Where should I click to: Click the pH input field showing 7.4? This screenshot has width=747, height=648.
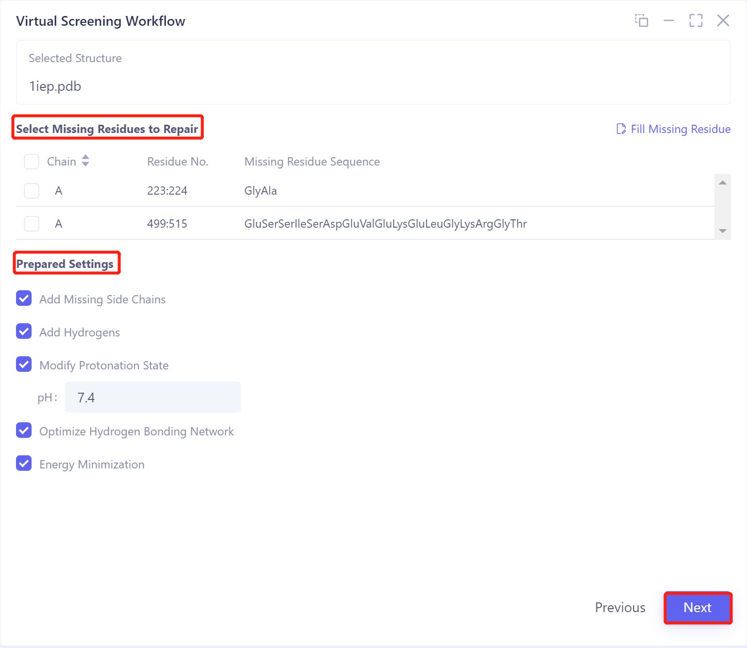pos(152,397)
